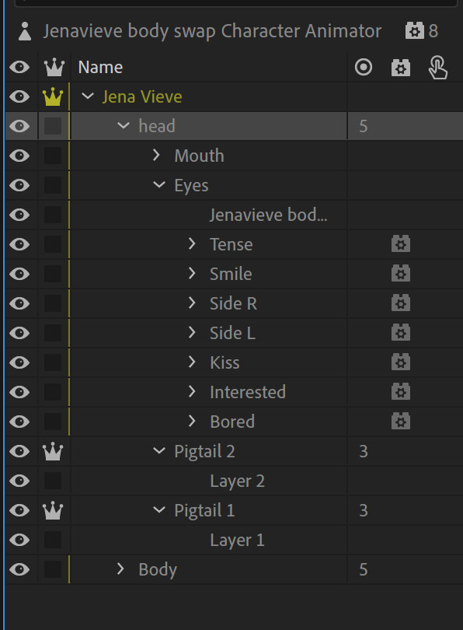The width and height of the screenshot is (463, 630).
Task: Click the handle count 5 on Body row
Action: coord(363,570)
